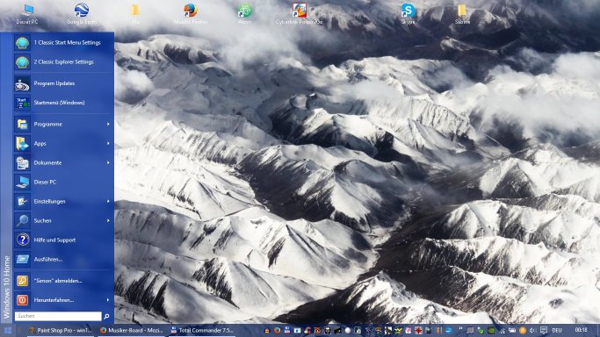600x337 pixels.
Task: Switch to Total Commander taskbar button
Action: tap(202, 330)
